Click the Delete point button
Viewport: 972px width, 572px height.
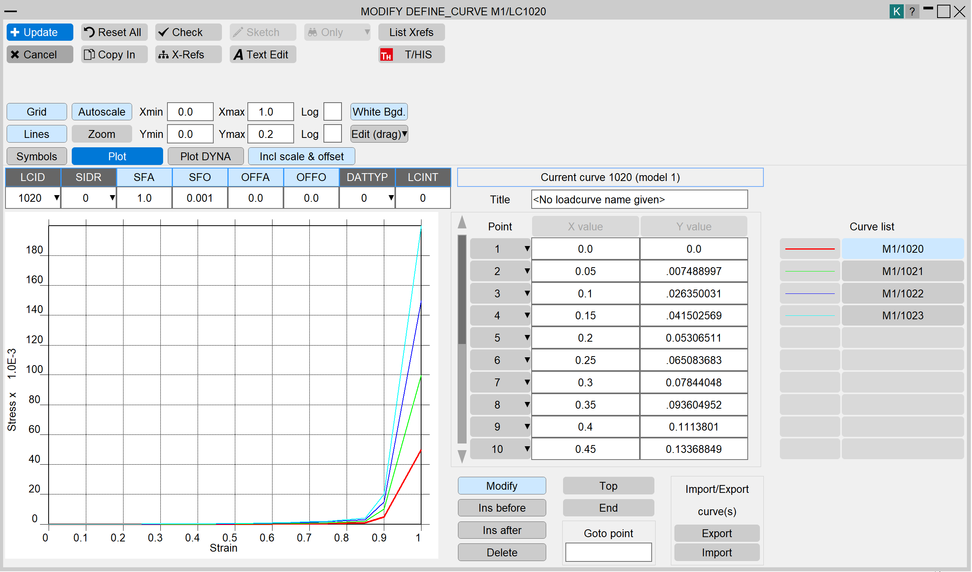pyautogui.click(x=502, y=552)
